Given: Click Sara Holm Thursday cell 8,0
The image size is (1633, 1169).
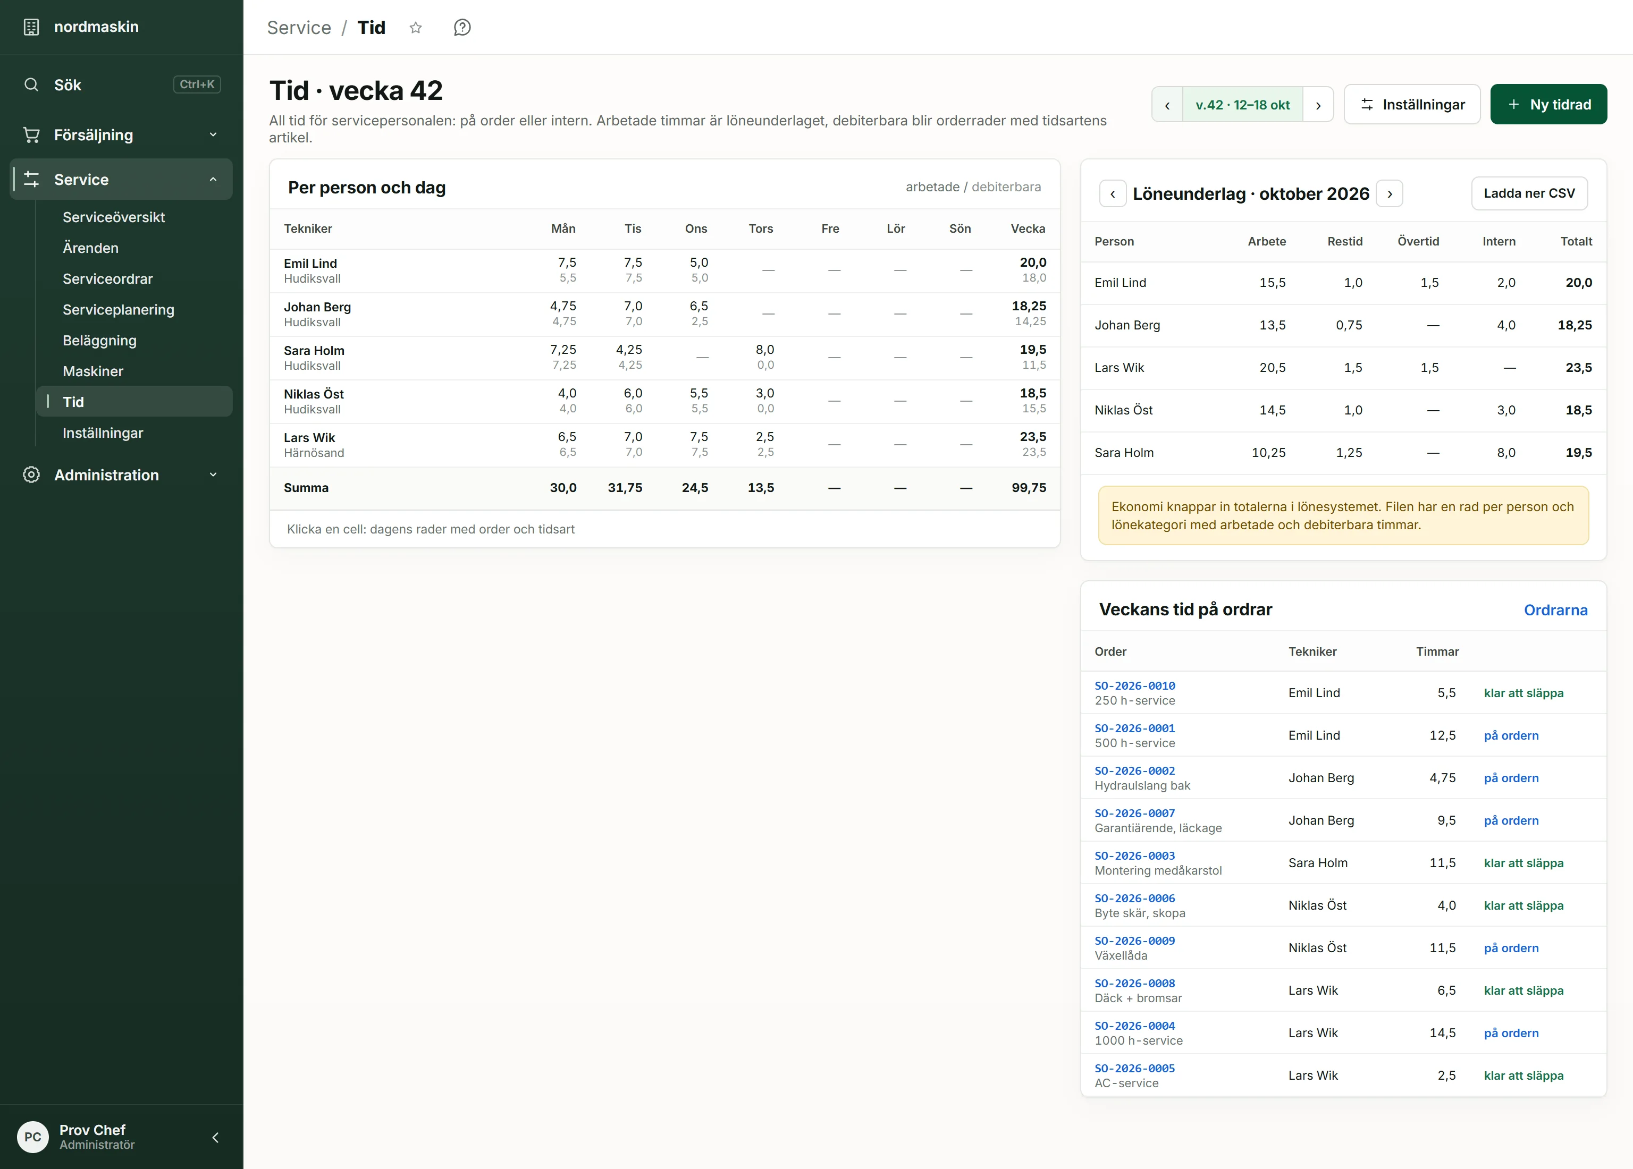Looking at the screenshot, I should point(764,357).
